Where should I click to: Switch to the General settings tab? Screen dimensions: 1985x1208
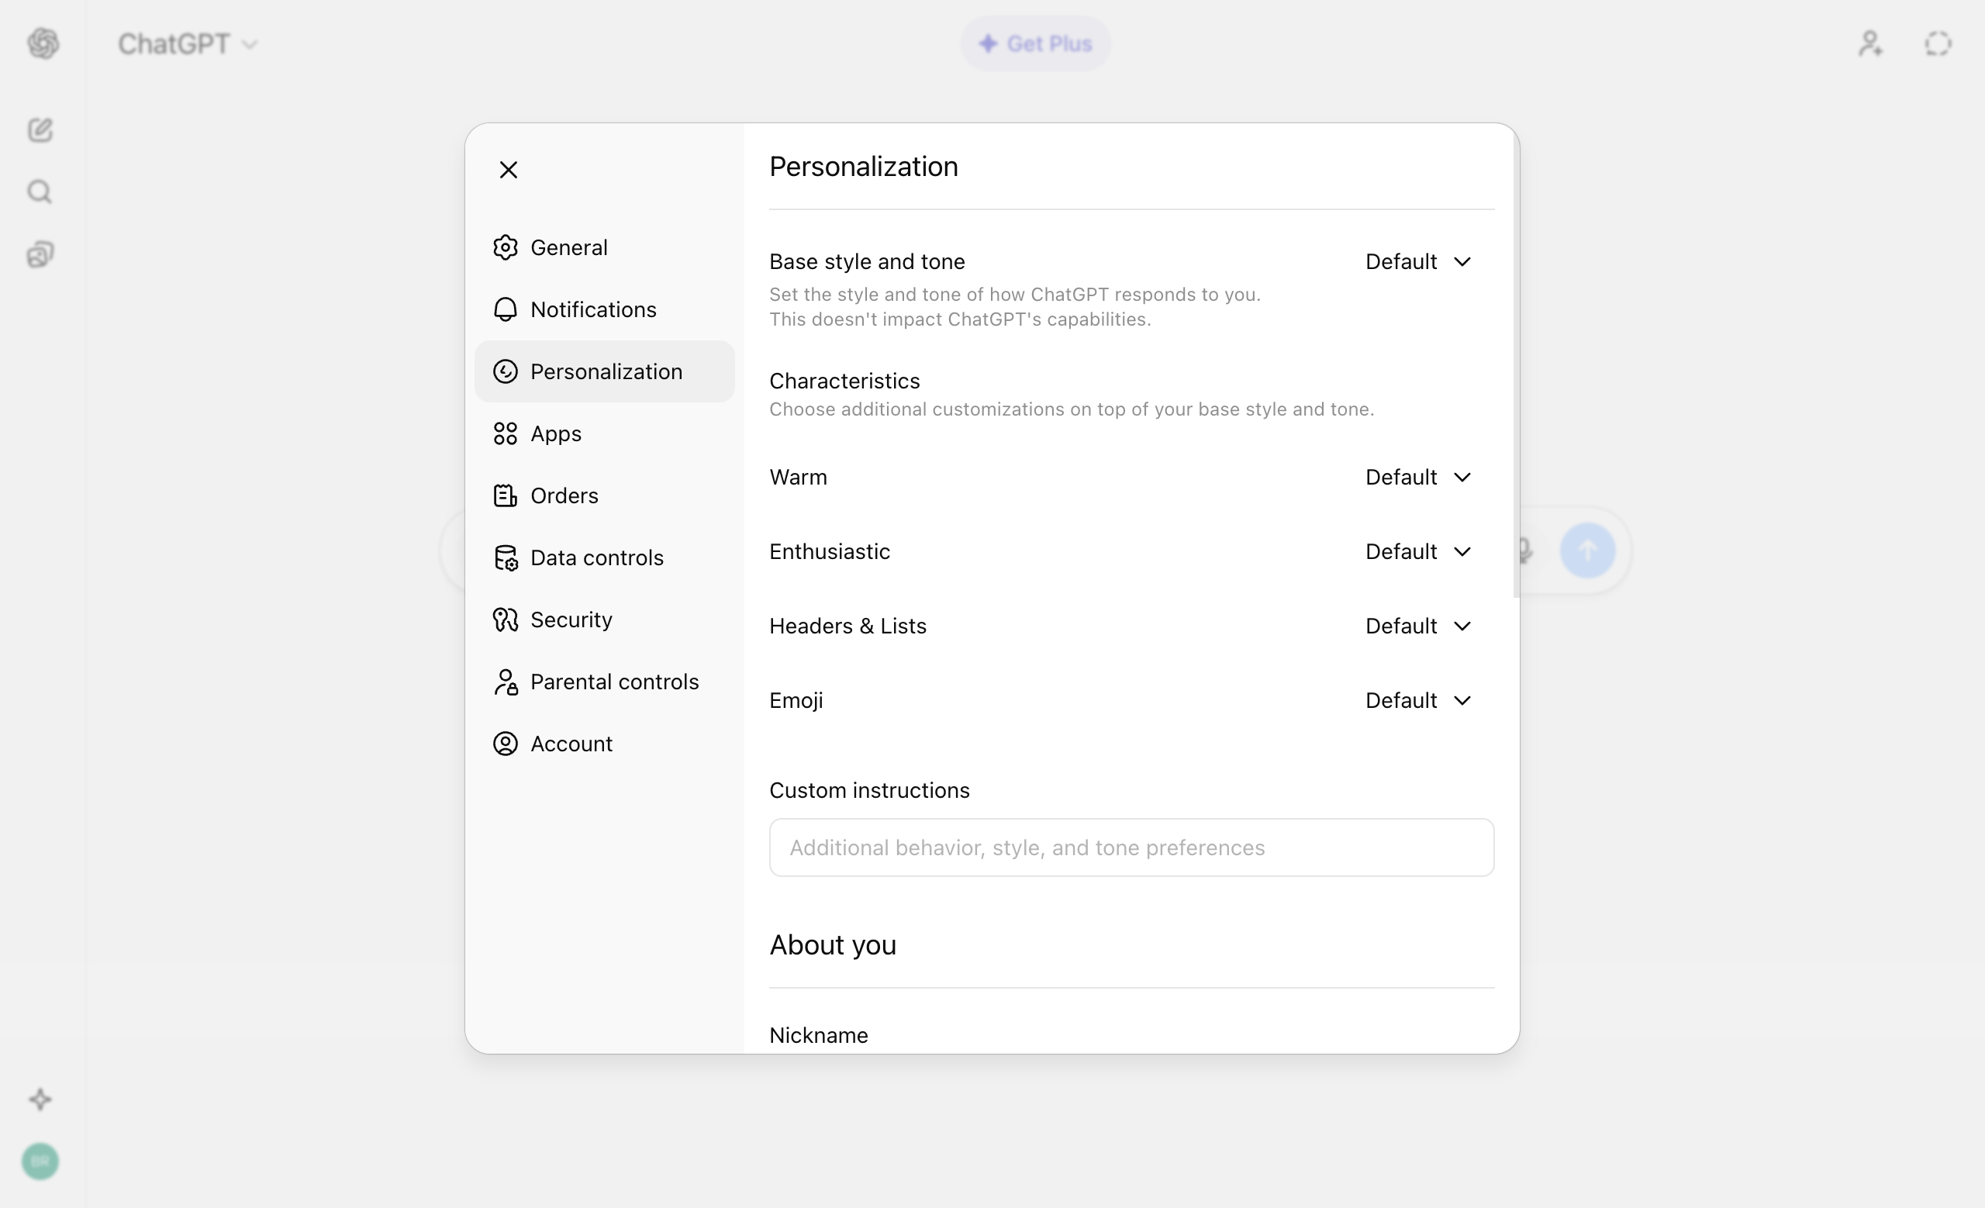pyautogui.click(x=568, y=247)
